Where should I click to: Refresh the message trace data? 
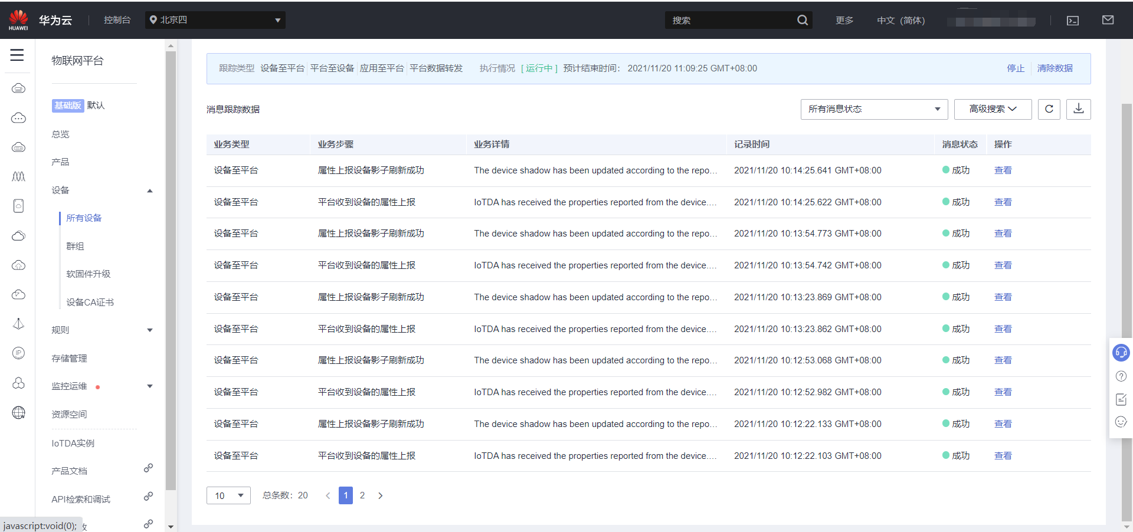point(1049,109)
